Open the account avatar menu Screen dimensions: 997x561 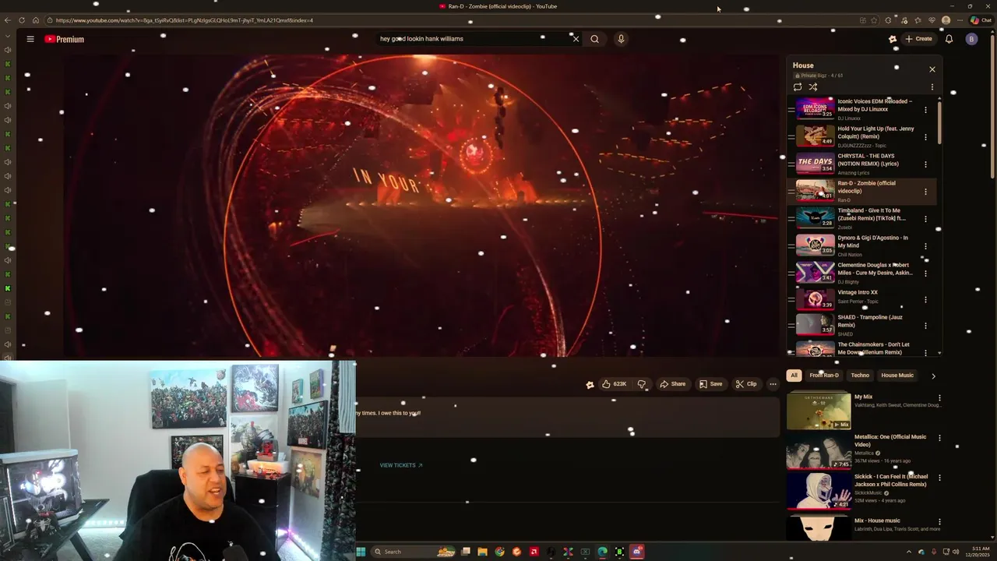[971, 39]
